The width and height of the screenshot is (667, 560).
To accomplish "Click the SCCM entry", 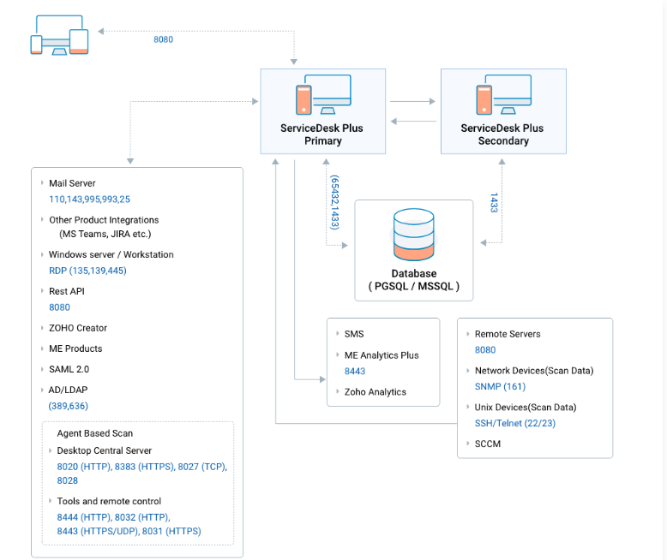I will (x=488, y=444).
